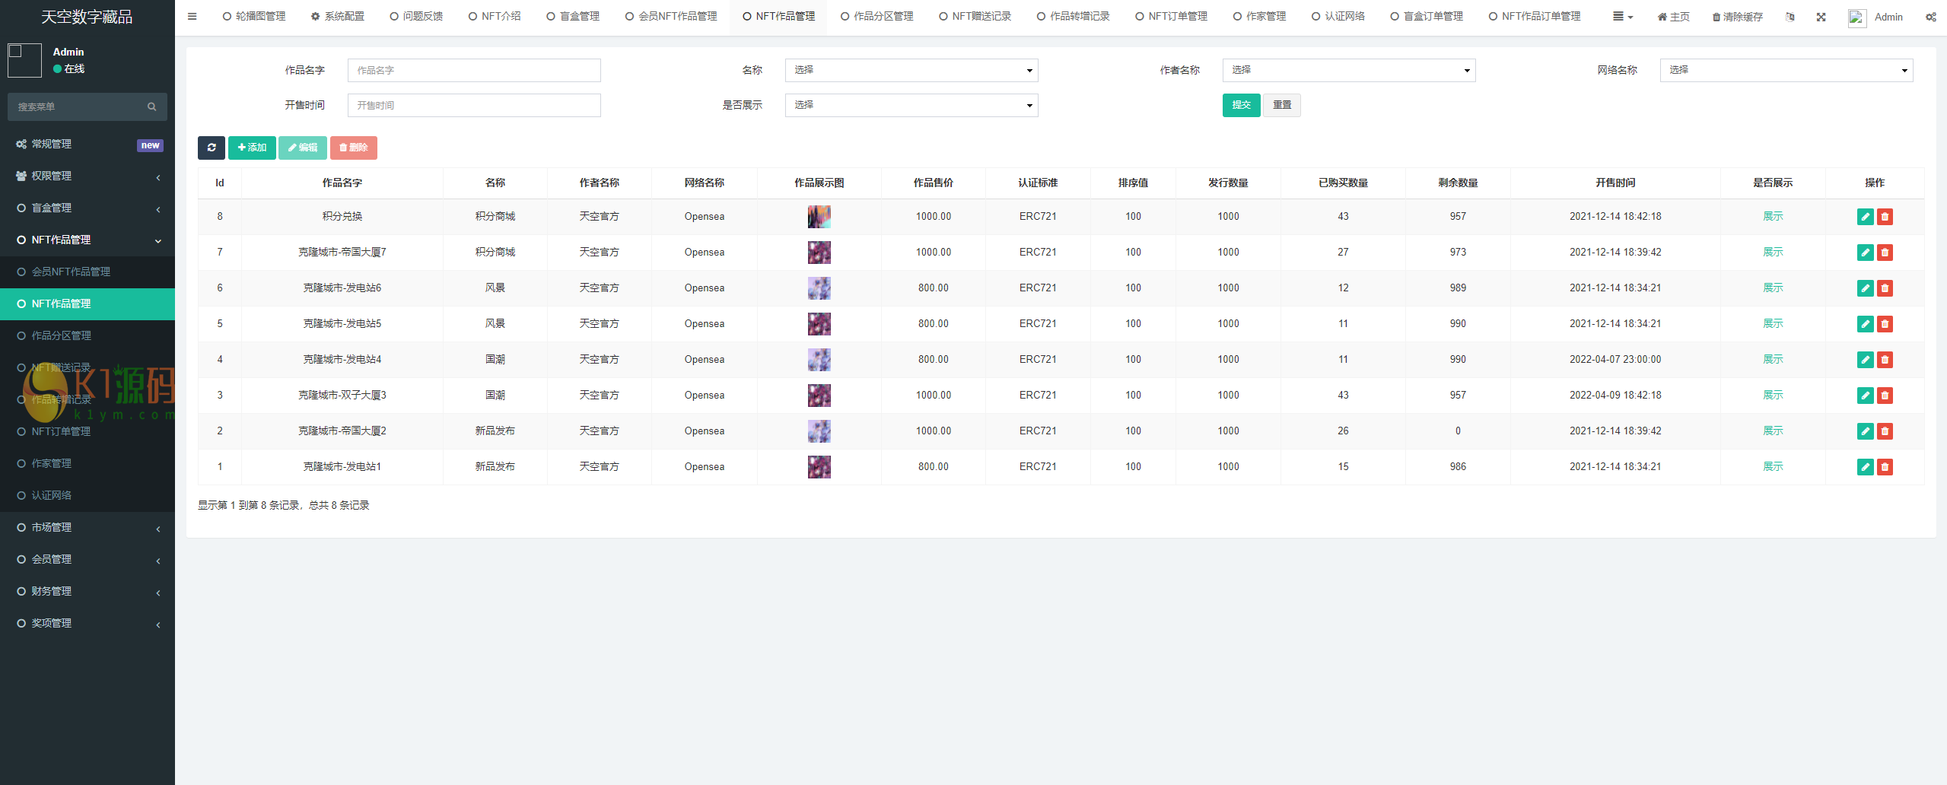This screenshot has height=785, width=1947.
Task: Click the settings gears icon at top right
Action: 1930,17
